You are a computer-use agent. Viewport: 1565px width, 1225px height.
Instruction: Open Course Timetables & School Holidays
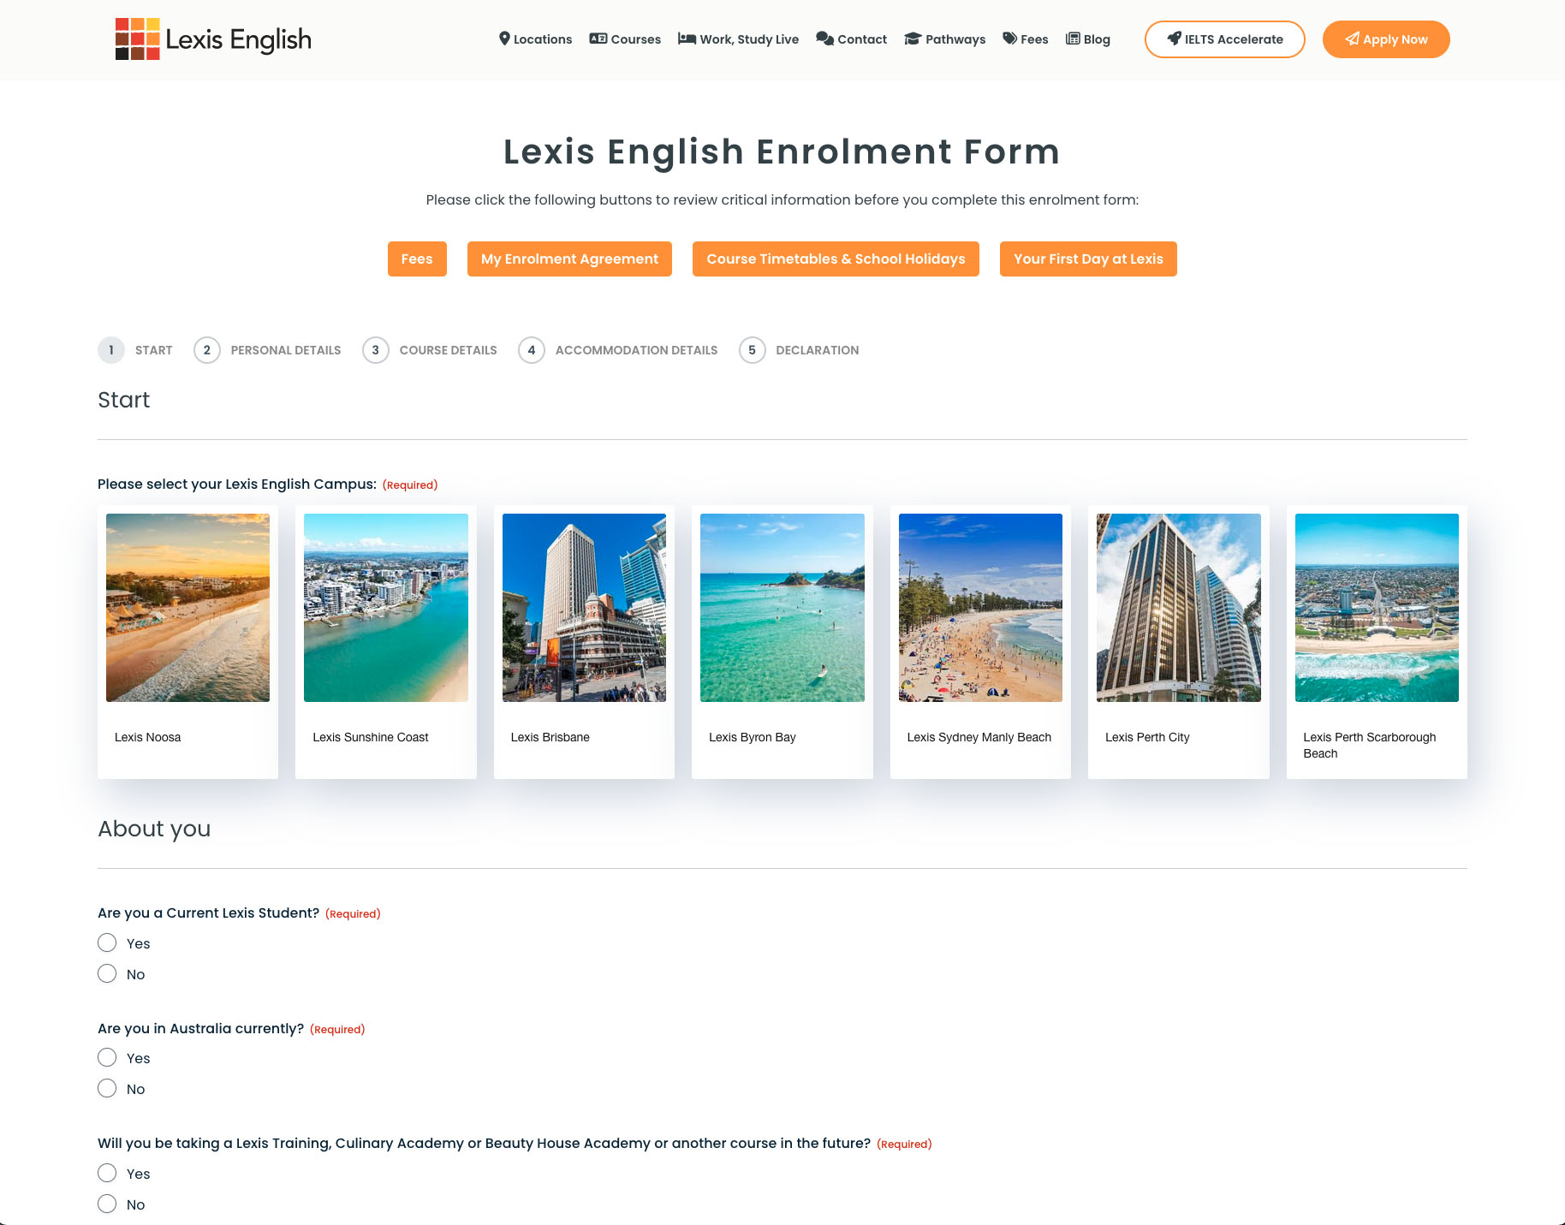click(x=836, y=259)
